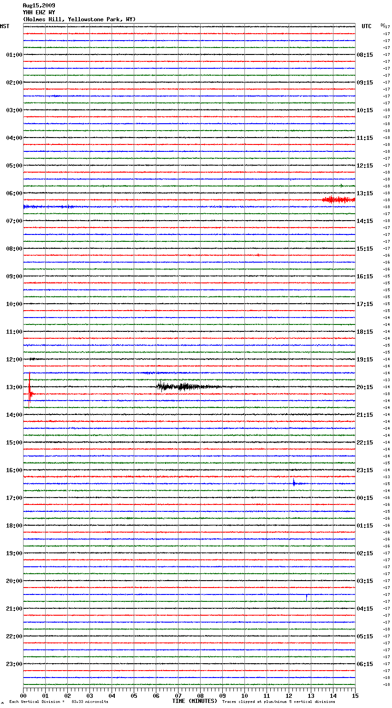The height and width of the screenshot is (708, 392).
Task: Select the 01:15 UTC time label
Action: (365, 526)
